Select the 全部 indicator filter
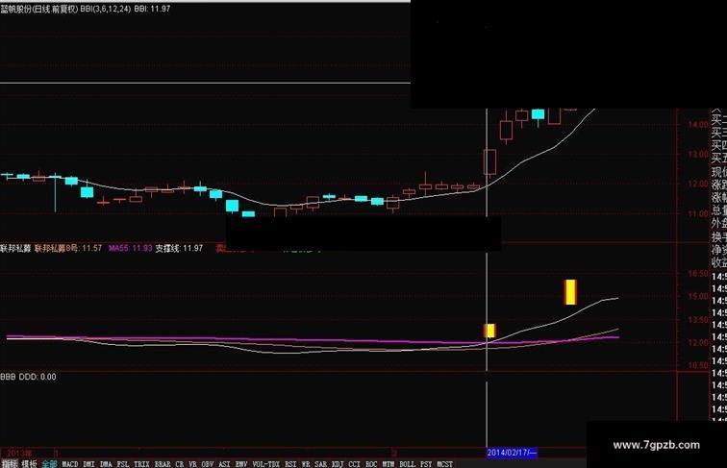 pos(50,464)
